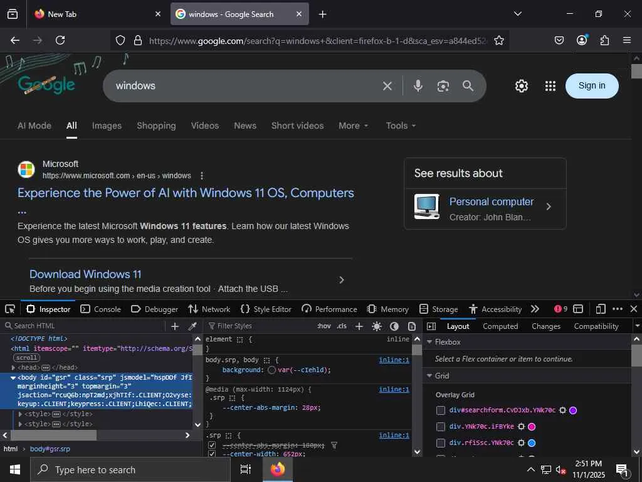The height and width of the screenshot is (482, 642).
Task: Select the Images search tab
Action: pyautogui.click(x=107, y=126)
